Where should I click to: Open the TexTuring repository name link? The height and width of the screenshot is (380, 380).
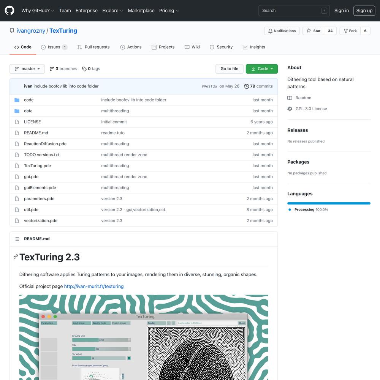(x=63, y=31)
